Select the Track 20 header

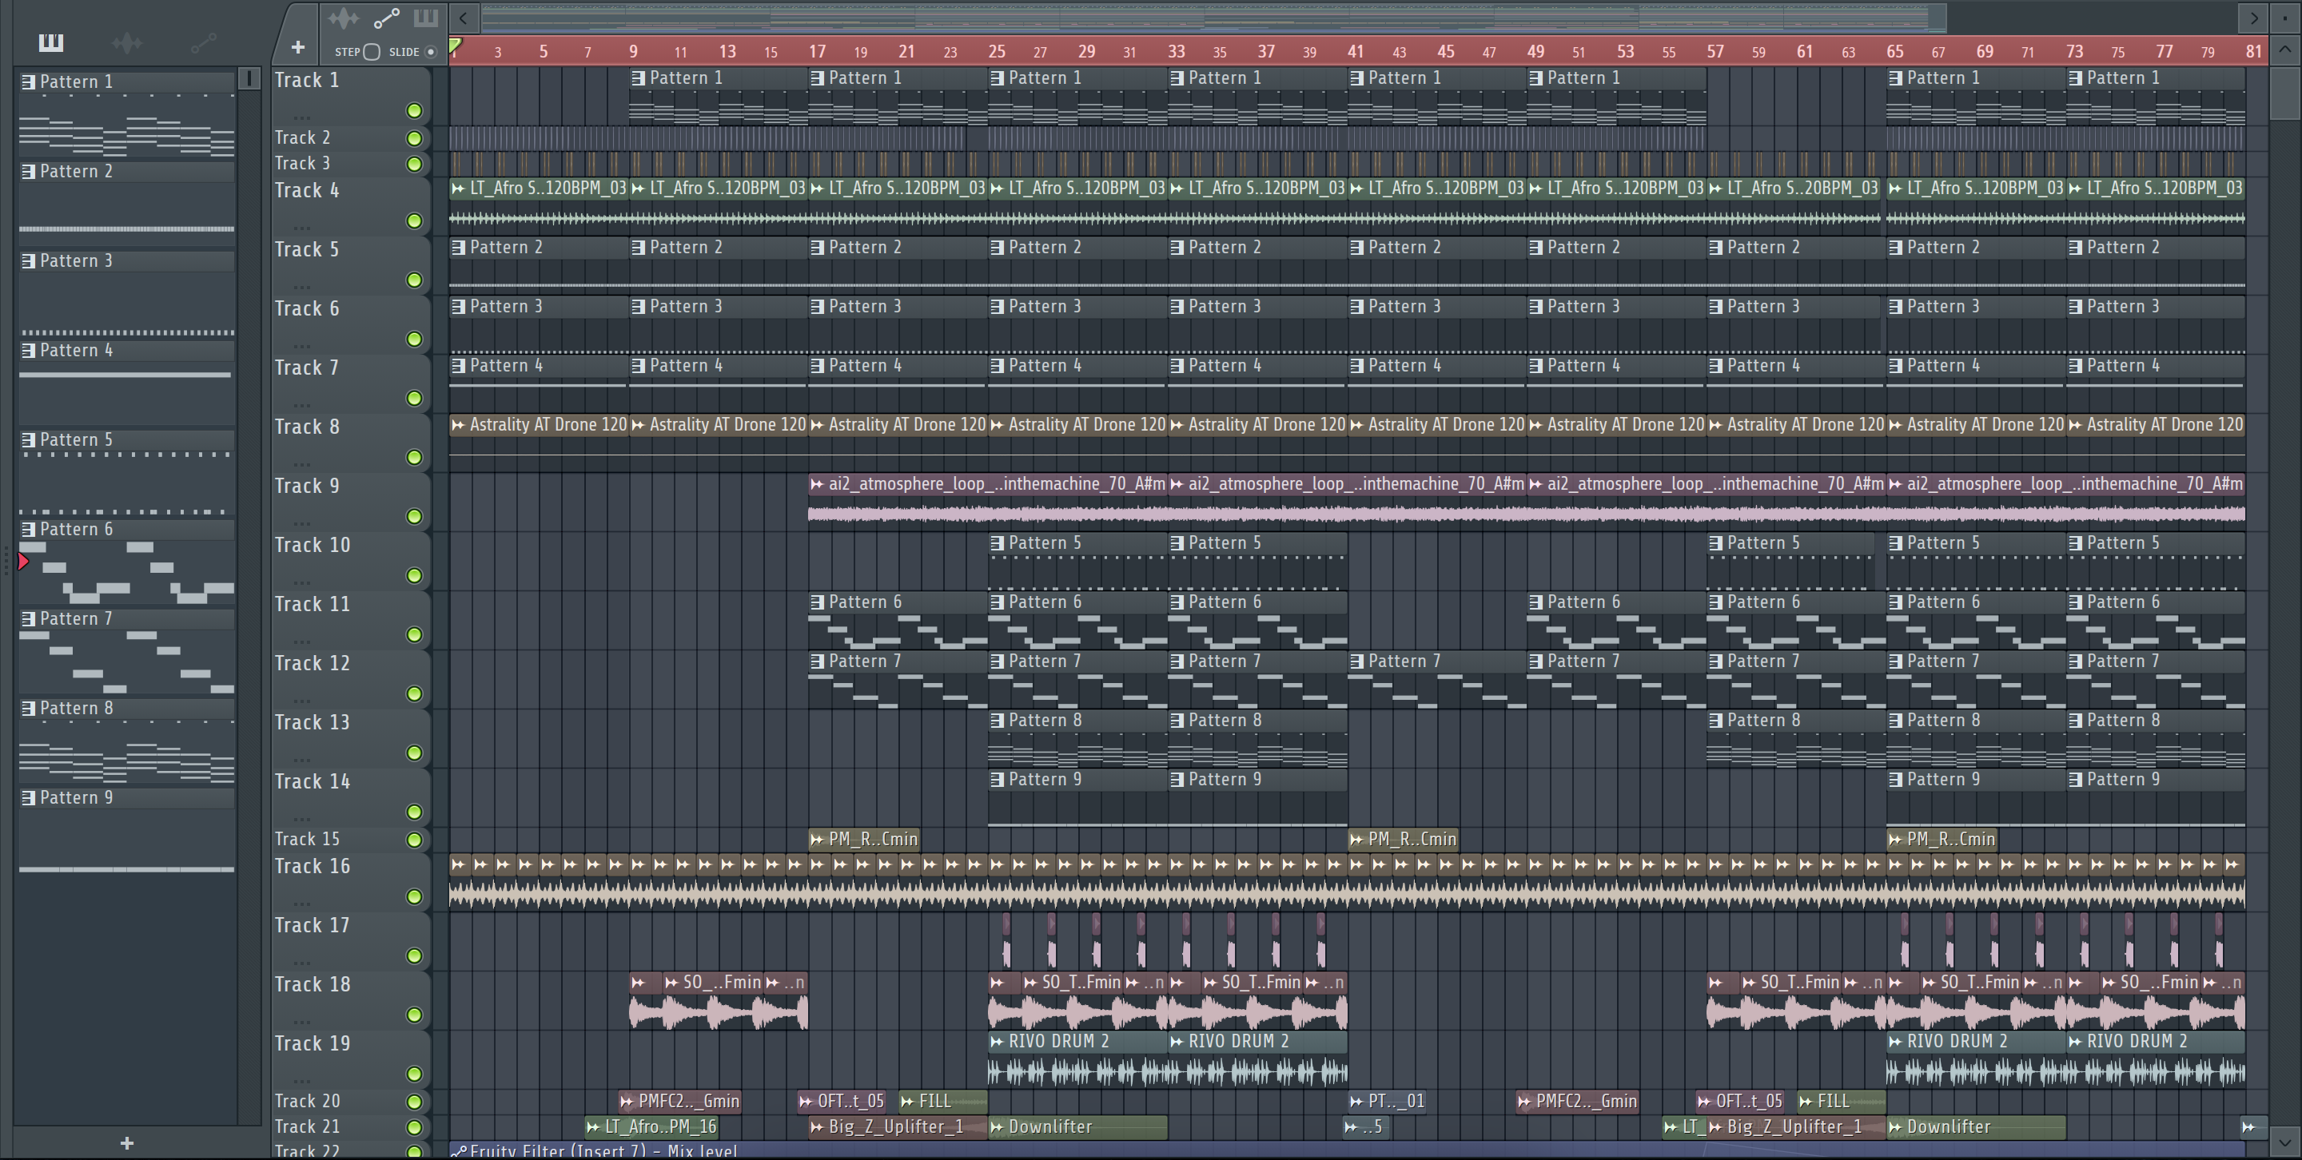tap(350, 1101)
